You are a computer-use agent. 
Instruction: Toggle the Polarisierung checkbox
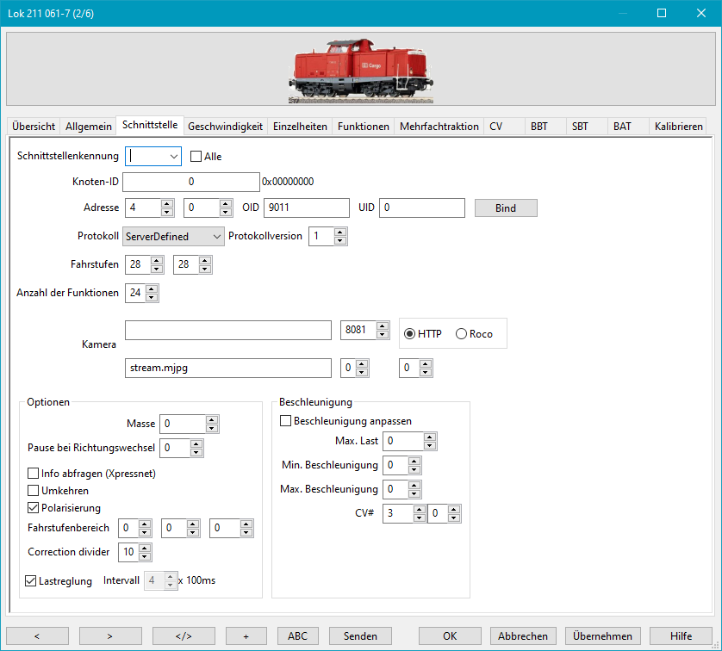34,508
